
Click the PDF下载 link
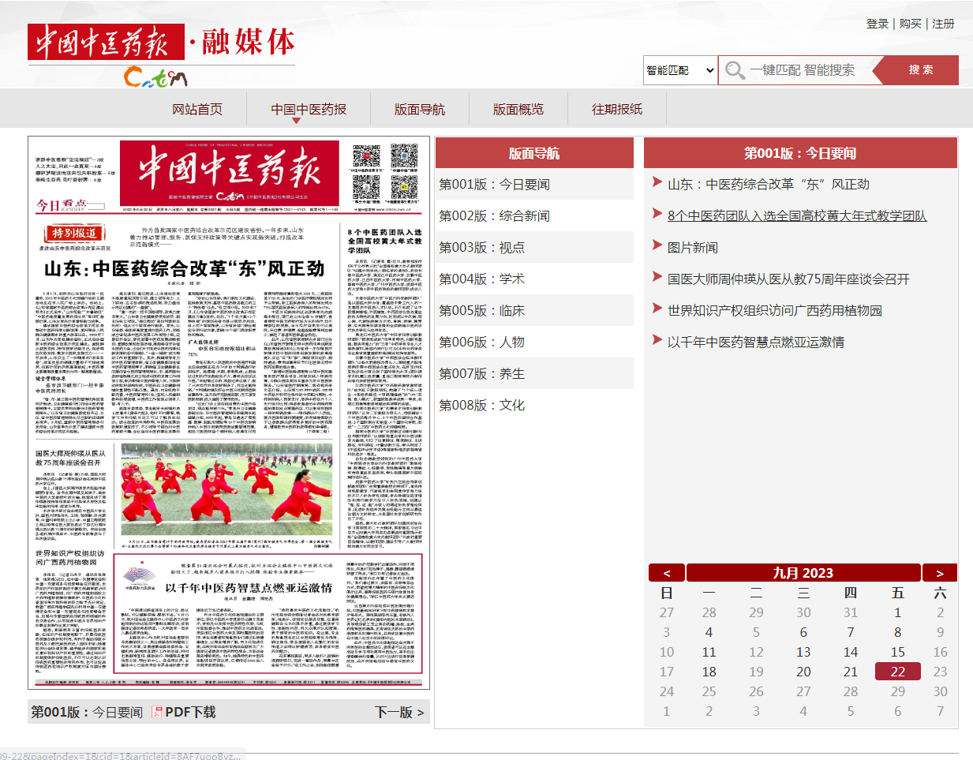tap(190, 712)
